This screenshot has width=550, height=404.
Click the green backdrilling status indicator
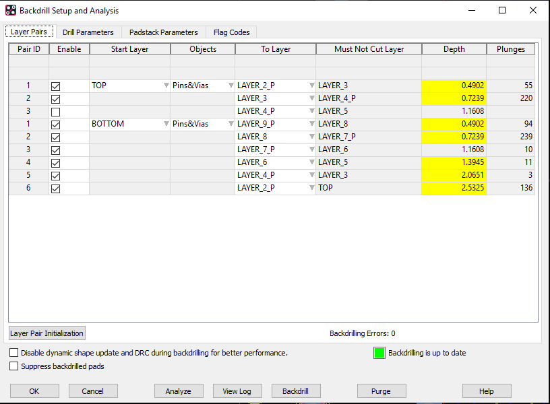379,353
